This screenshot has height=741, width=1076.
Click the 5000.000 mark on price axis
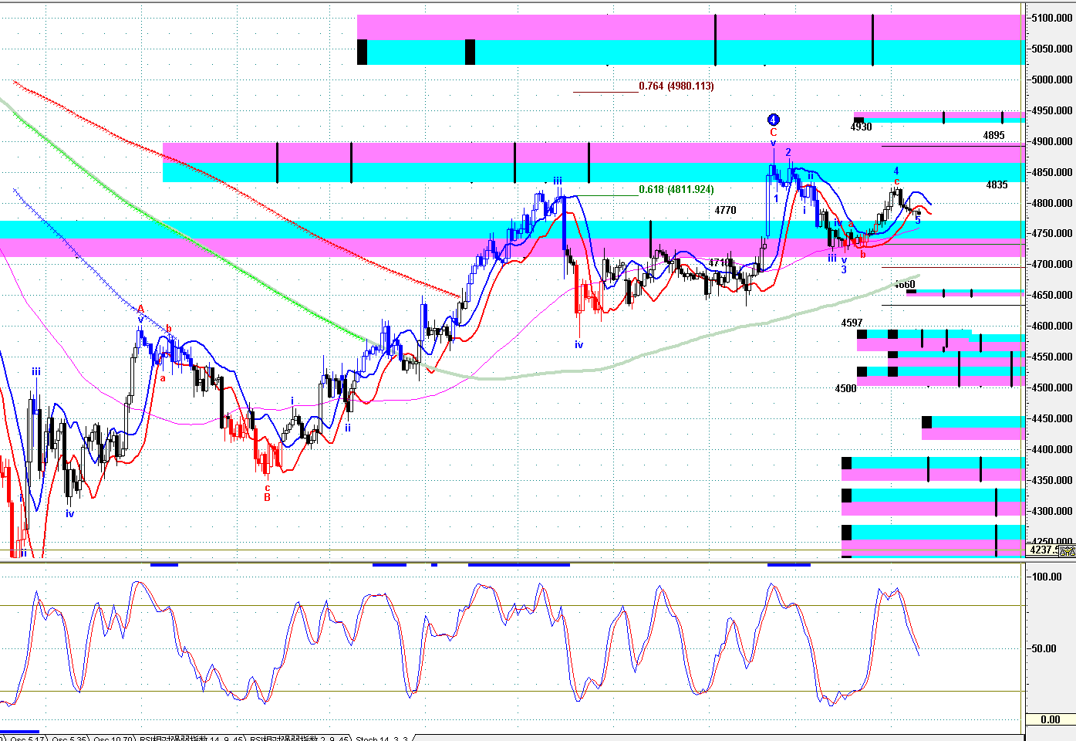(1052, 80)
